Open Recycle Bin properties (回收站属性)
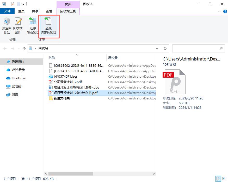This screenshot has height=182, width=228. coord(18,26)
